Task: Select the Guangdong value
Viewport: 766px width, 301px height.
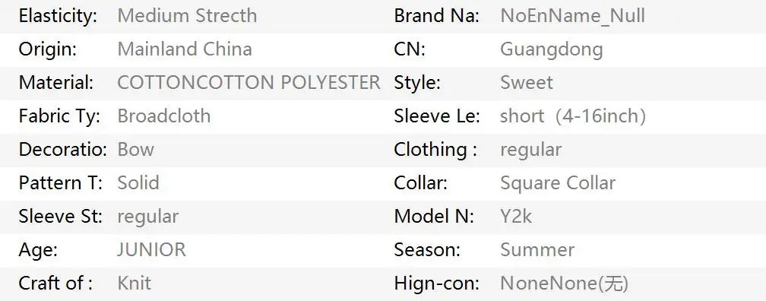Action: click(x=552, y=50)
